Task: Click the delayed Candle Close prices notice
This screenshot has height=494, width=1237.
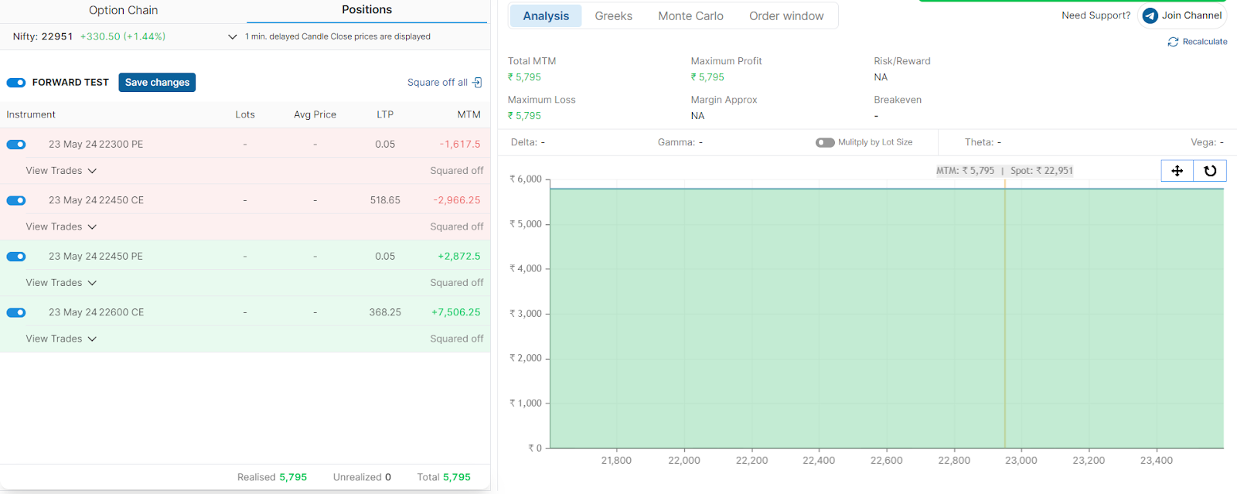Action: (338, 36)
